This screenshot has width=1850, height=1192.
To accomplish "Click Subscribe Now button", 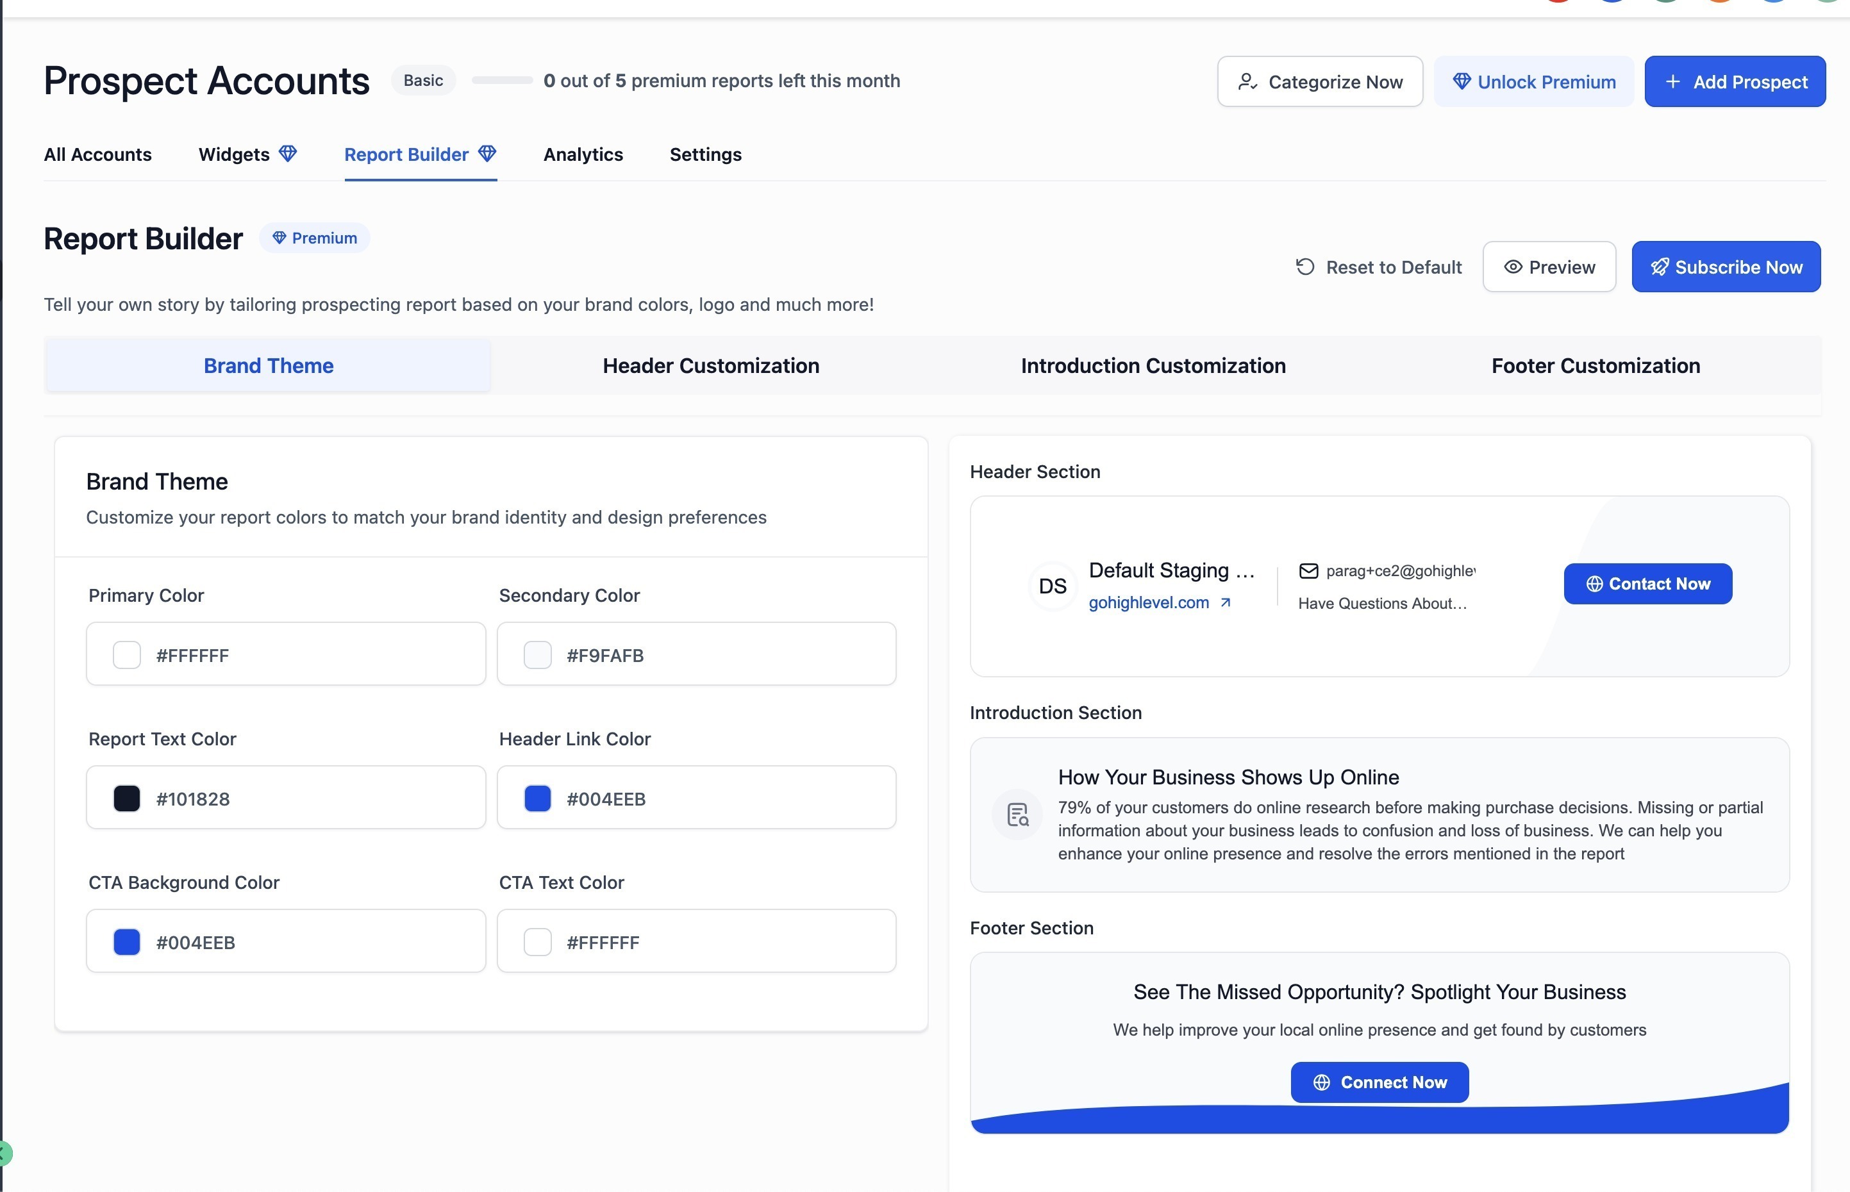I will [1726, 267].
